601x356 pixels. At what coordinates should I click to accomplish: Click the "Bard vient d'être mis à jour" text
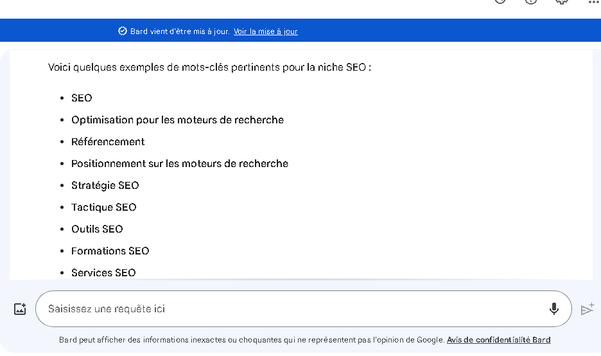tap(180, 31)
